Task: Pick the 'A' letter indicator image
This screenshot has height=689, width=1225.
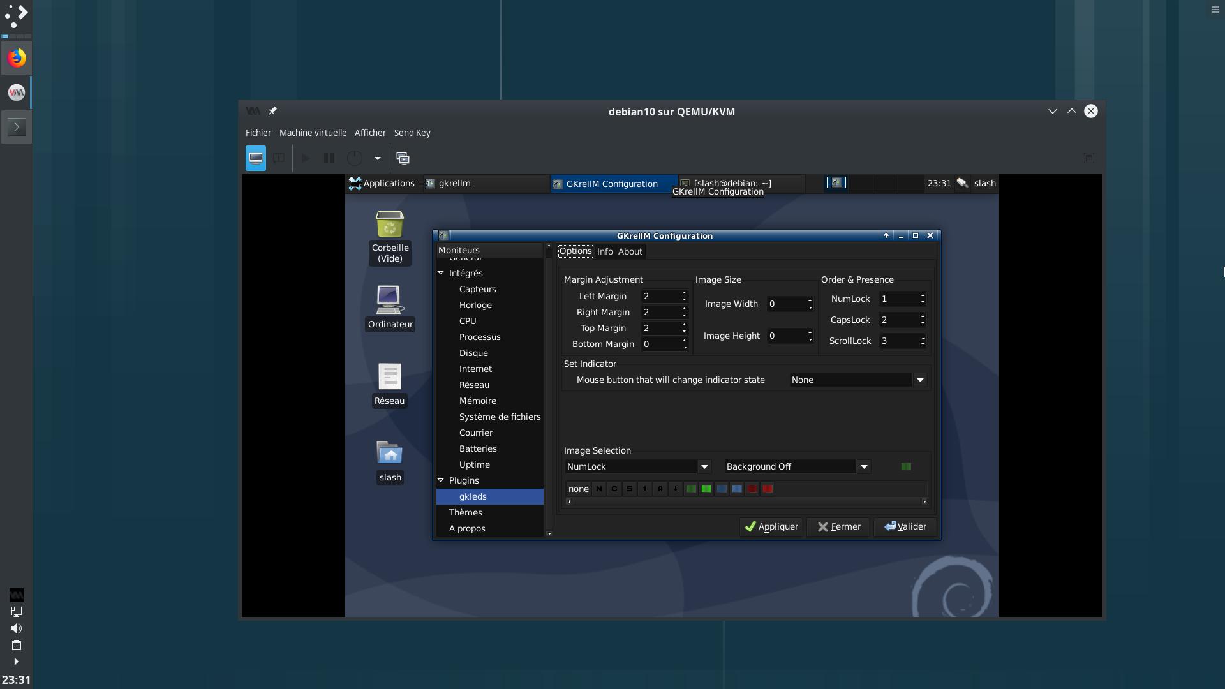Action: click(660, 489)
